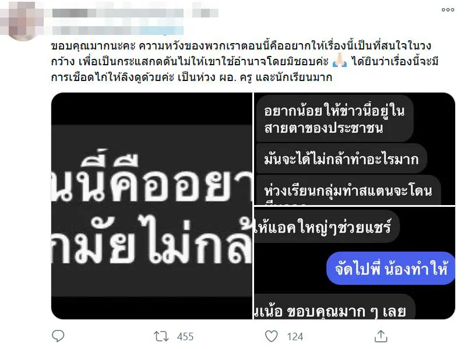Image resolution: width=465 pixels, height=349 pixels.
Task: Click the blue chat bubble reply message
Action: point(390,269)
